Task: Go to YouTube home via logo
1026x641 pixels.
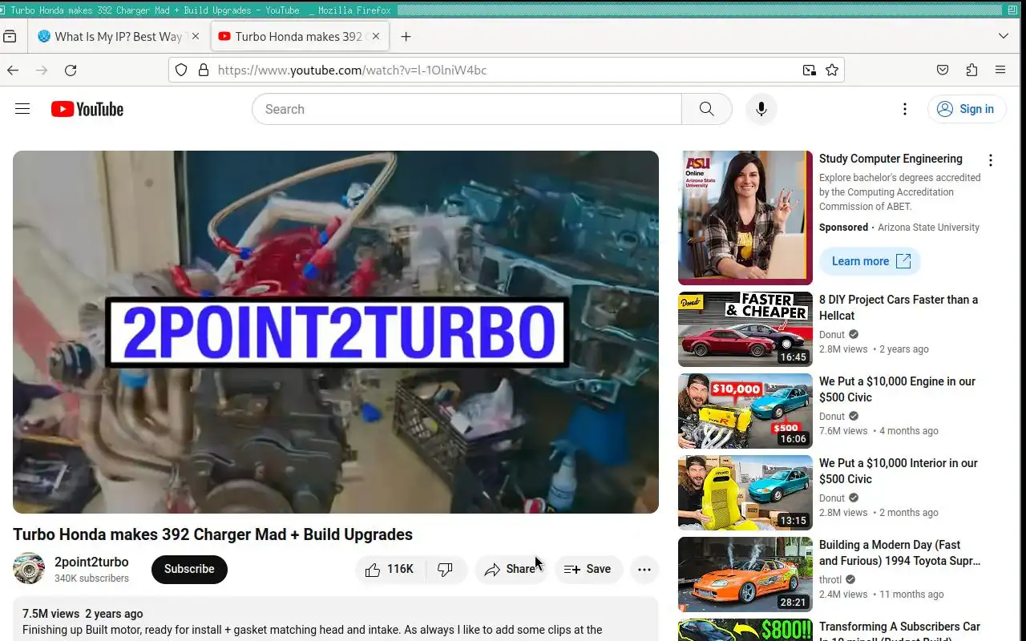Action: tap(87, 109)
